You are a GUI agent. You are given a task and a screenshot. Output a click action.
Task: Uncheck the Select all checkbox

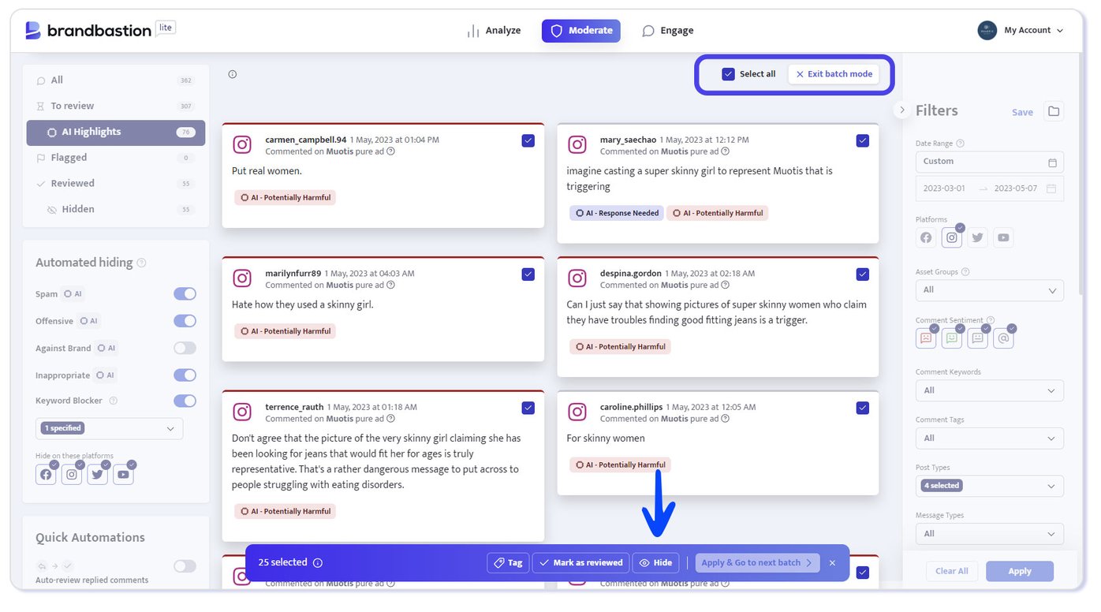click(x=729, y=74)
